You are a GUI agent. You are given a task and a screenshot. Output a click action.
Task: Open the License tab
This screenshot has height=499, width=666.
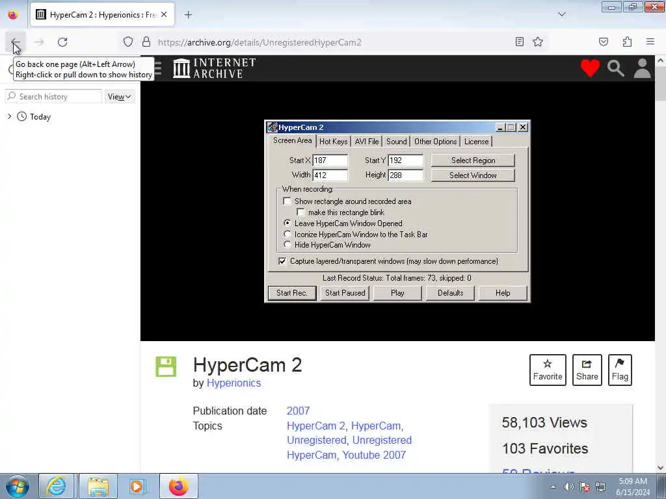coord(476,141)
